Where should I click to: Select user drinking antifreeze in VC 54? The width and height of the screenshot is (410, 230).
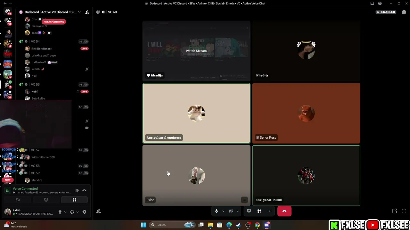pos(44,56)
